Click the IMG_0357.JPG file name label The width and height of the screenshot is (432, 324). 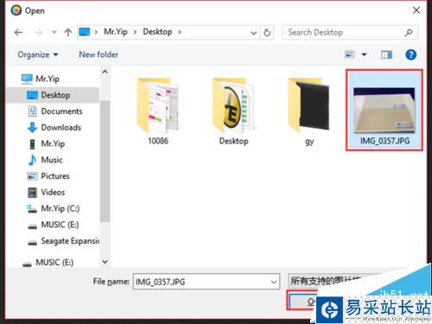point(384,141)
